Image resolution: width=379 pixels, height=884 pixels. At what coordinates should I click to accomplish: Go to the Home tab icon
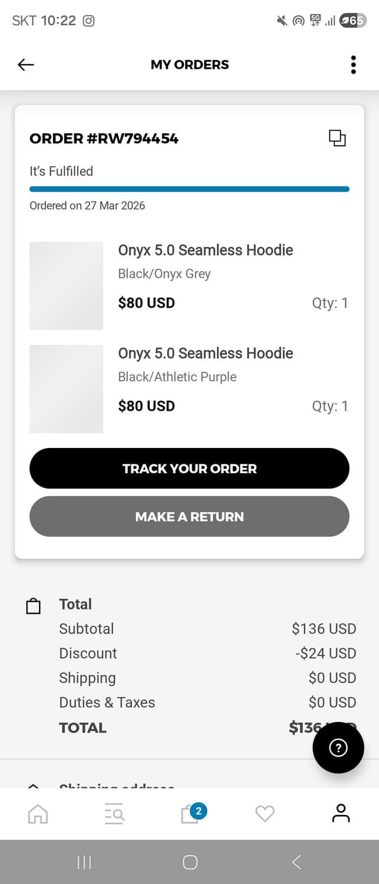click(x=38, y=814)
